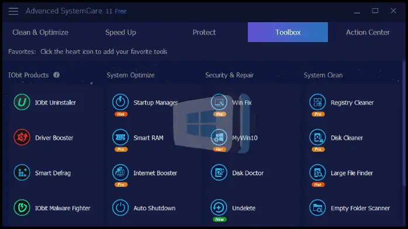The image size is (408, 229).
Task: Click the IObit Malware Fighter icon
Action: pos(22,208)
